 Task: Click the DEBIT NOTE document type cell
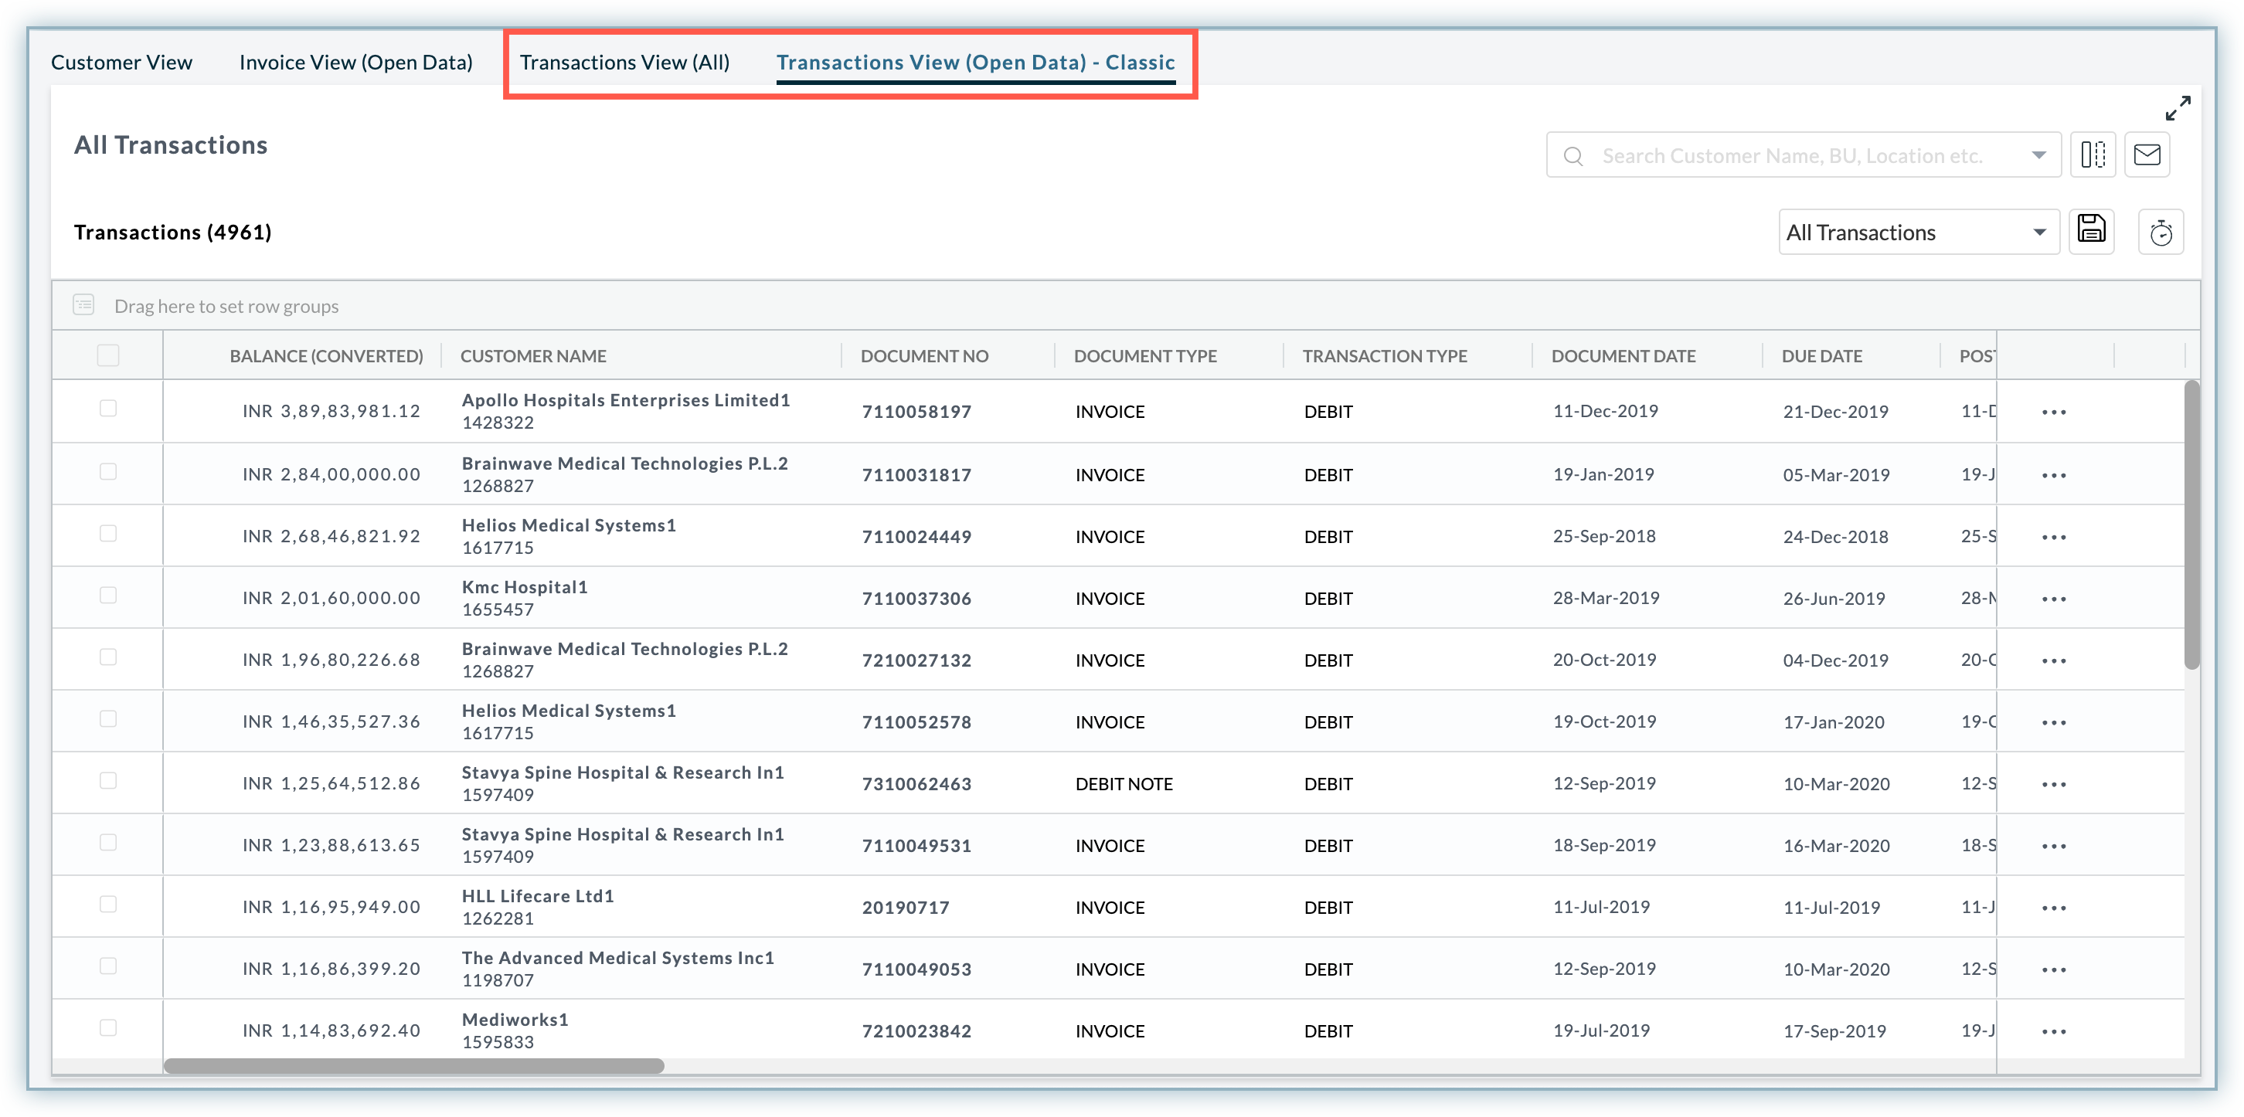click(1124, 784)
